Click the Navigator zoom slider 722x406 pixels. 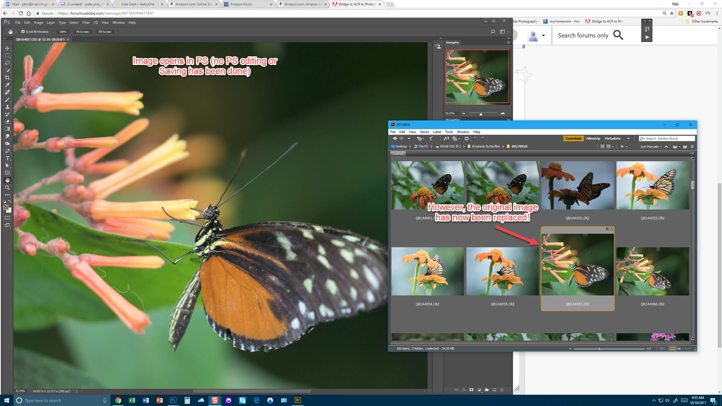click(481, 114)
